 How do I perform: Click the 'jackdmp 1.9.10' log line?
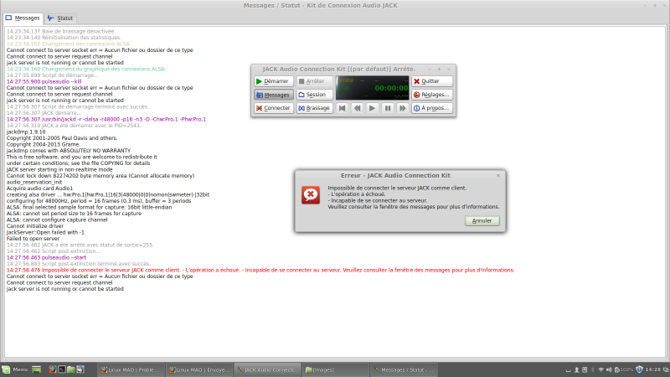(x=26, y=132)
